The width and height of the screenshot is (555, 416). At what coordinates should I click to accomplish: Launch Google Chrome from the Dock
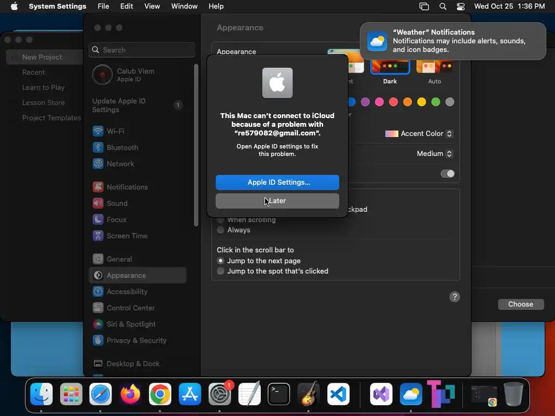(x=160, y=394)
